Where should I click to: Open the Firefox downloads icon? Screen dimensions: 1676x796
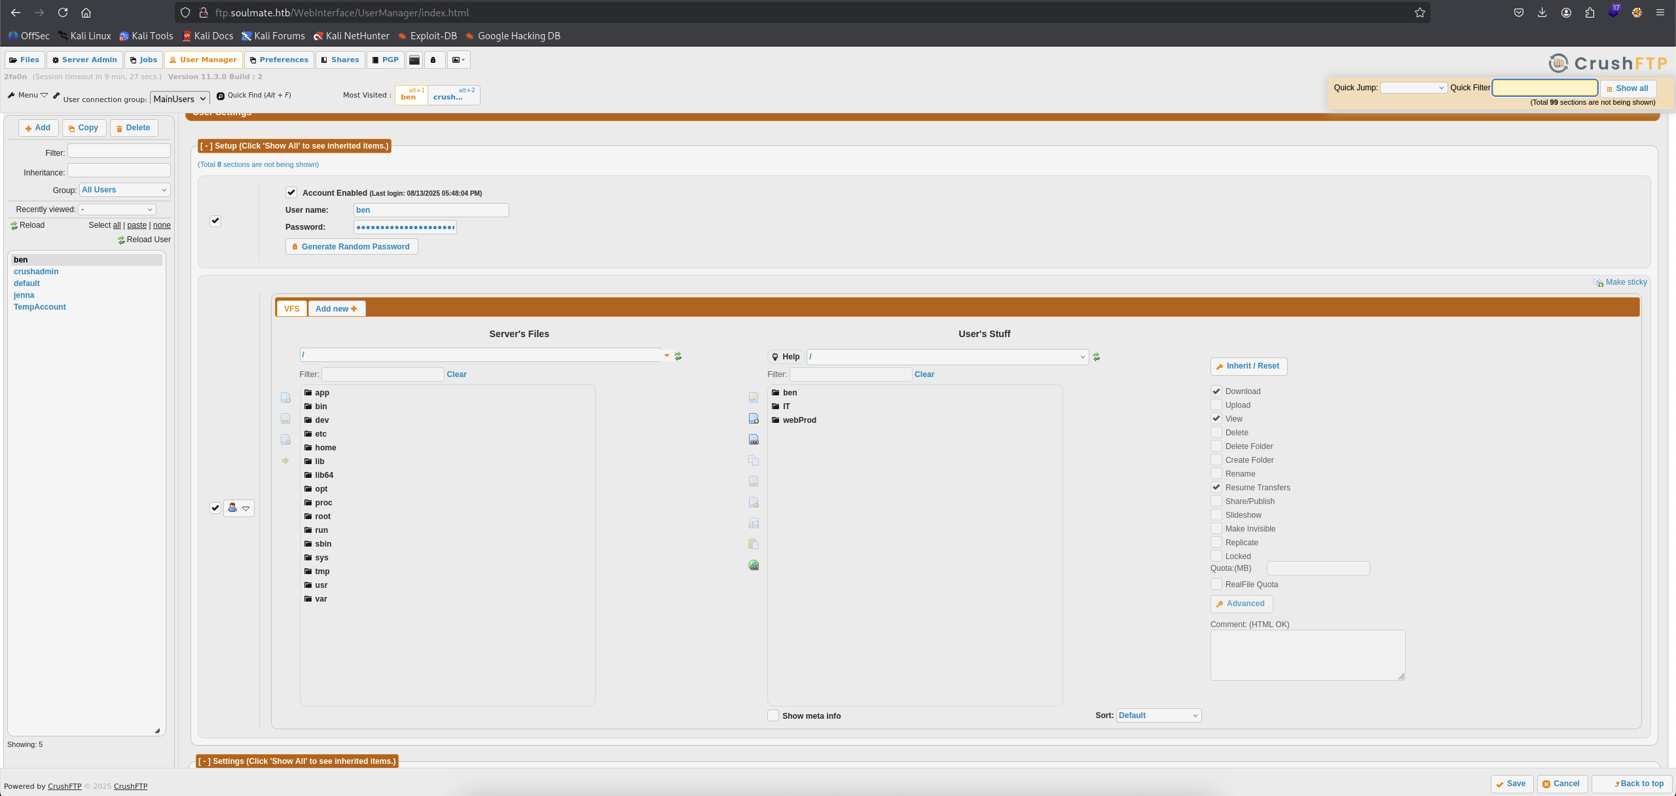coord(1542,12)
